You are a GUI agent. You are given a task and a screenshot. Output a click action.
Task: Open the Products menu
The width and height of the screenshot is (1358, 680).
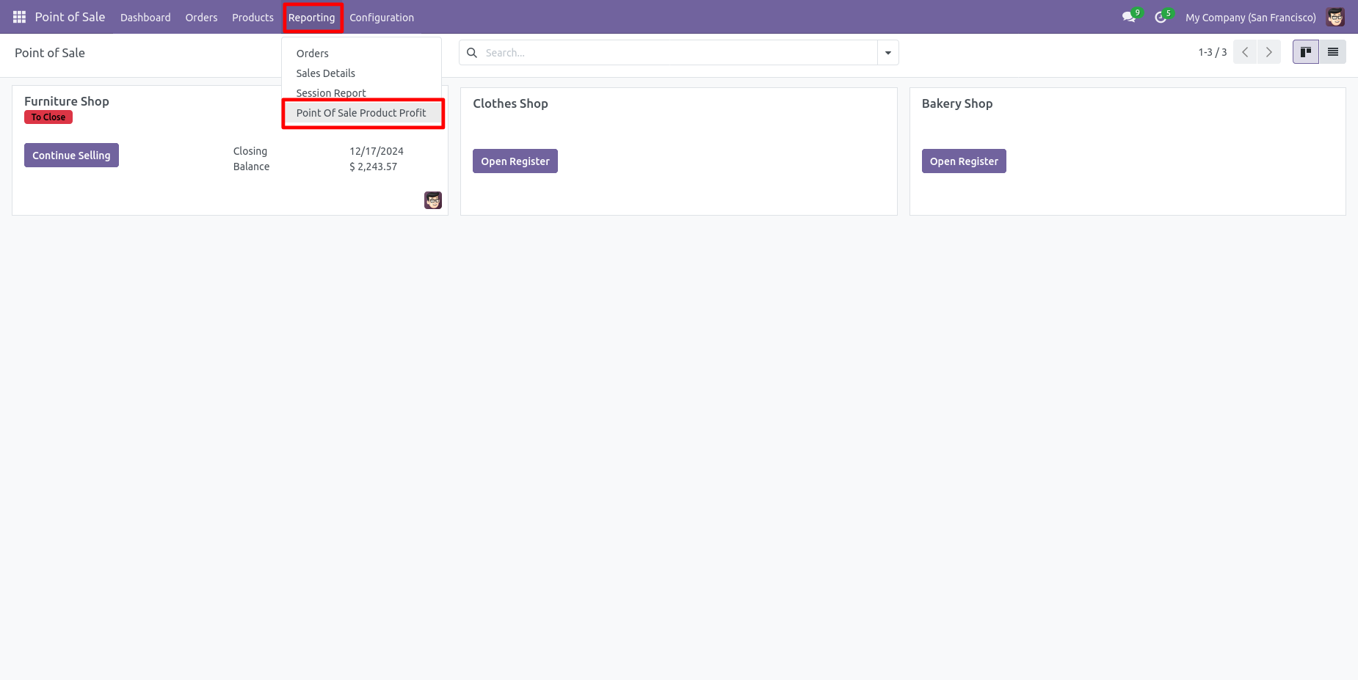[253, 18]
